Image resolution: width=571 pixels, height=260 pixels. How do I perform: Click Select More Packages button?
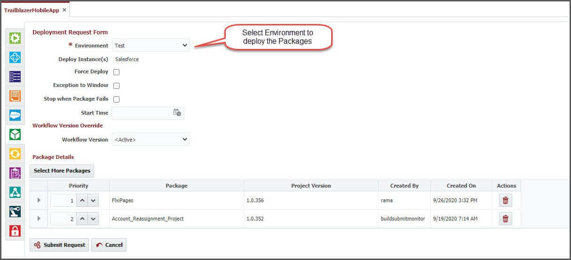[62, 171]
